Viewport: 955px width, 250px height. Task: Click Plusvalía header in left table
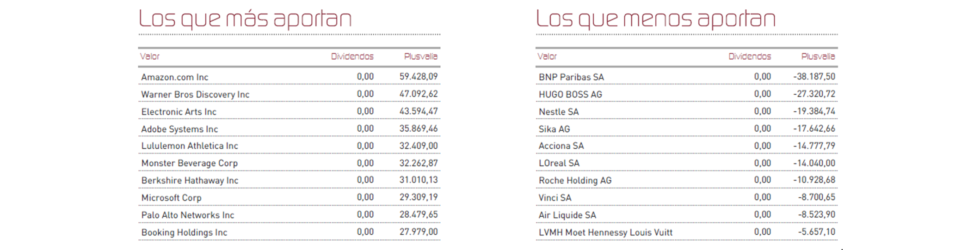tap(420, 56)
